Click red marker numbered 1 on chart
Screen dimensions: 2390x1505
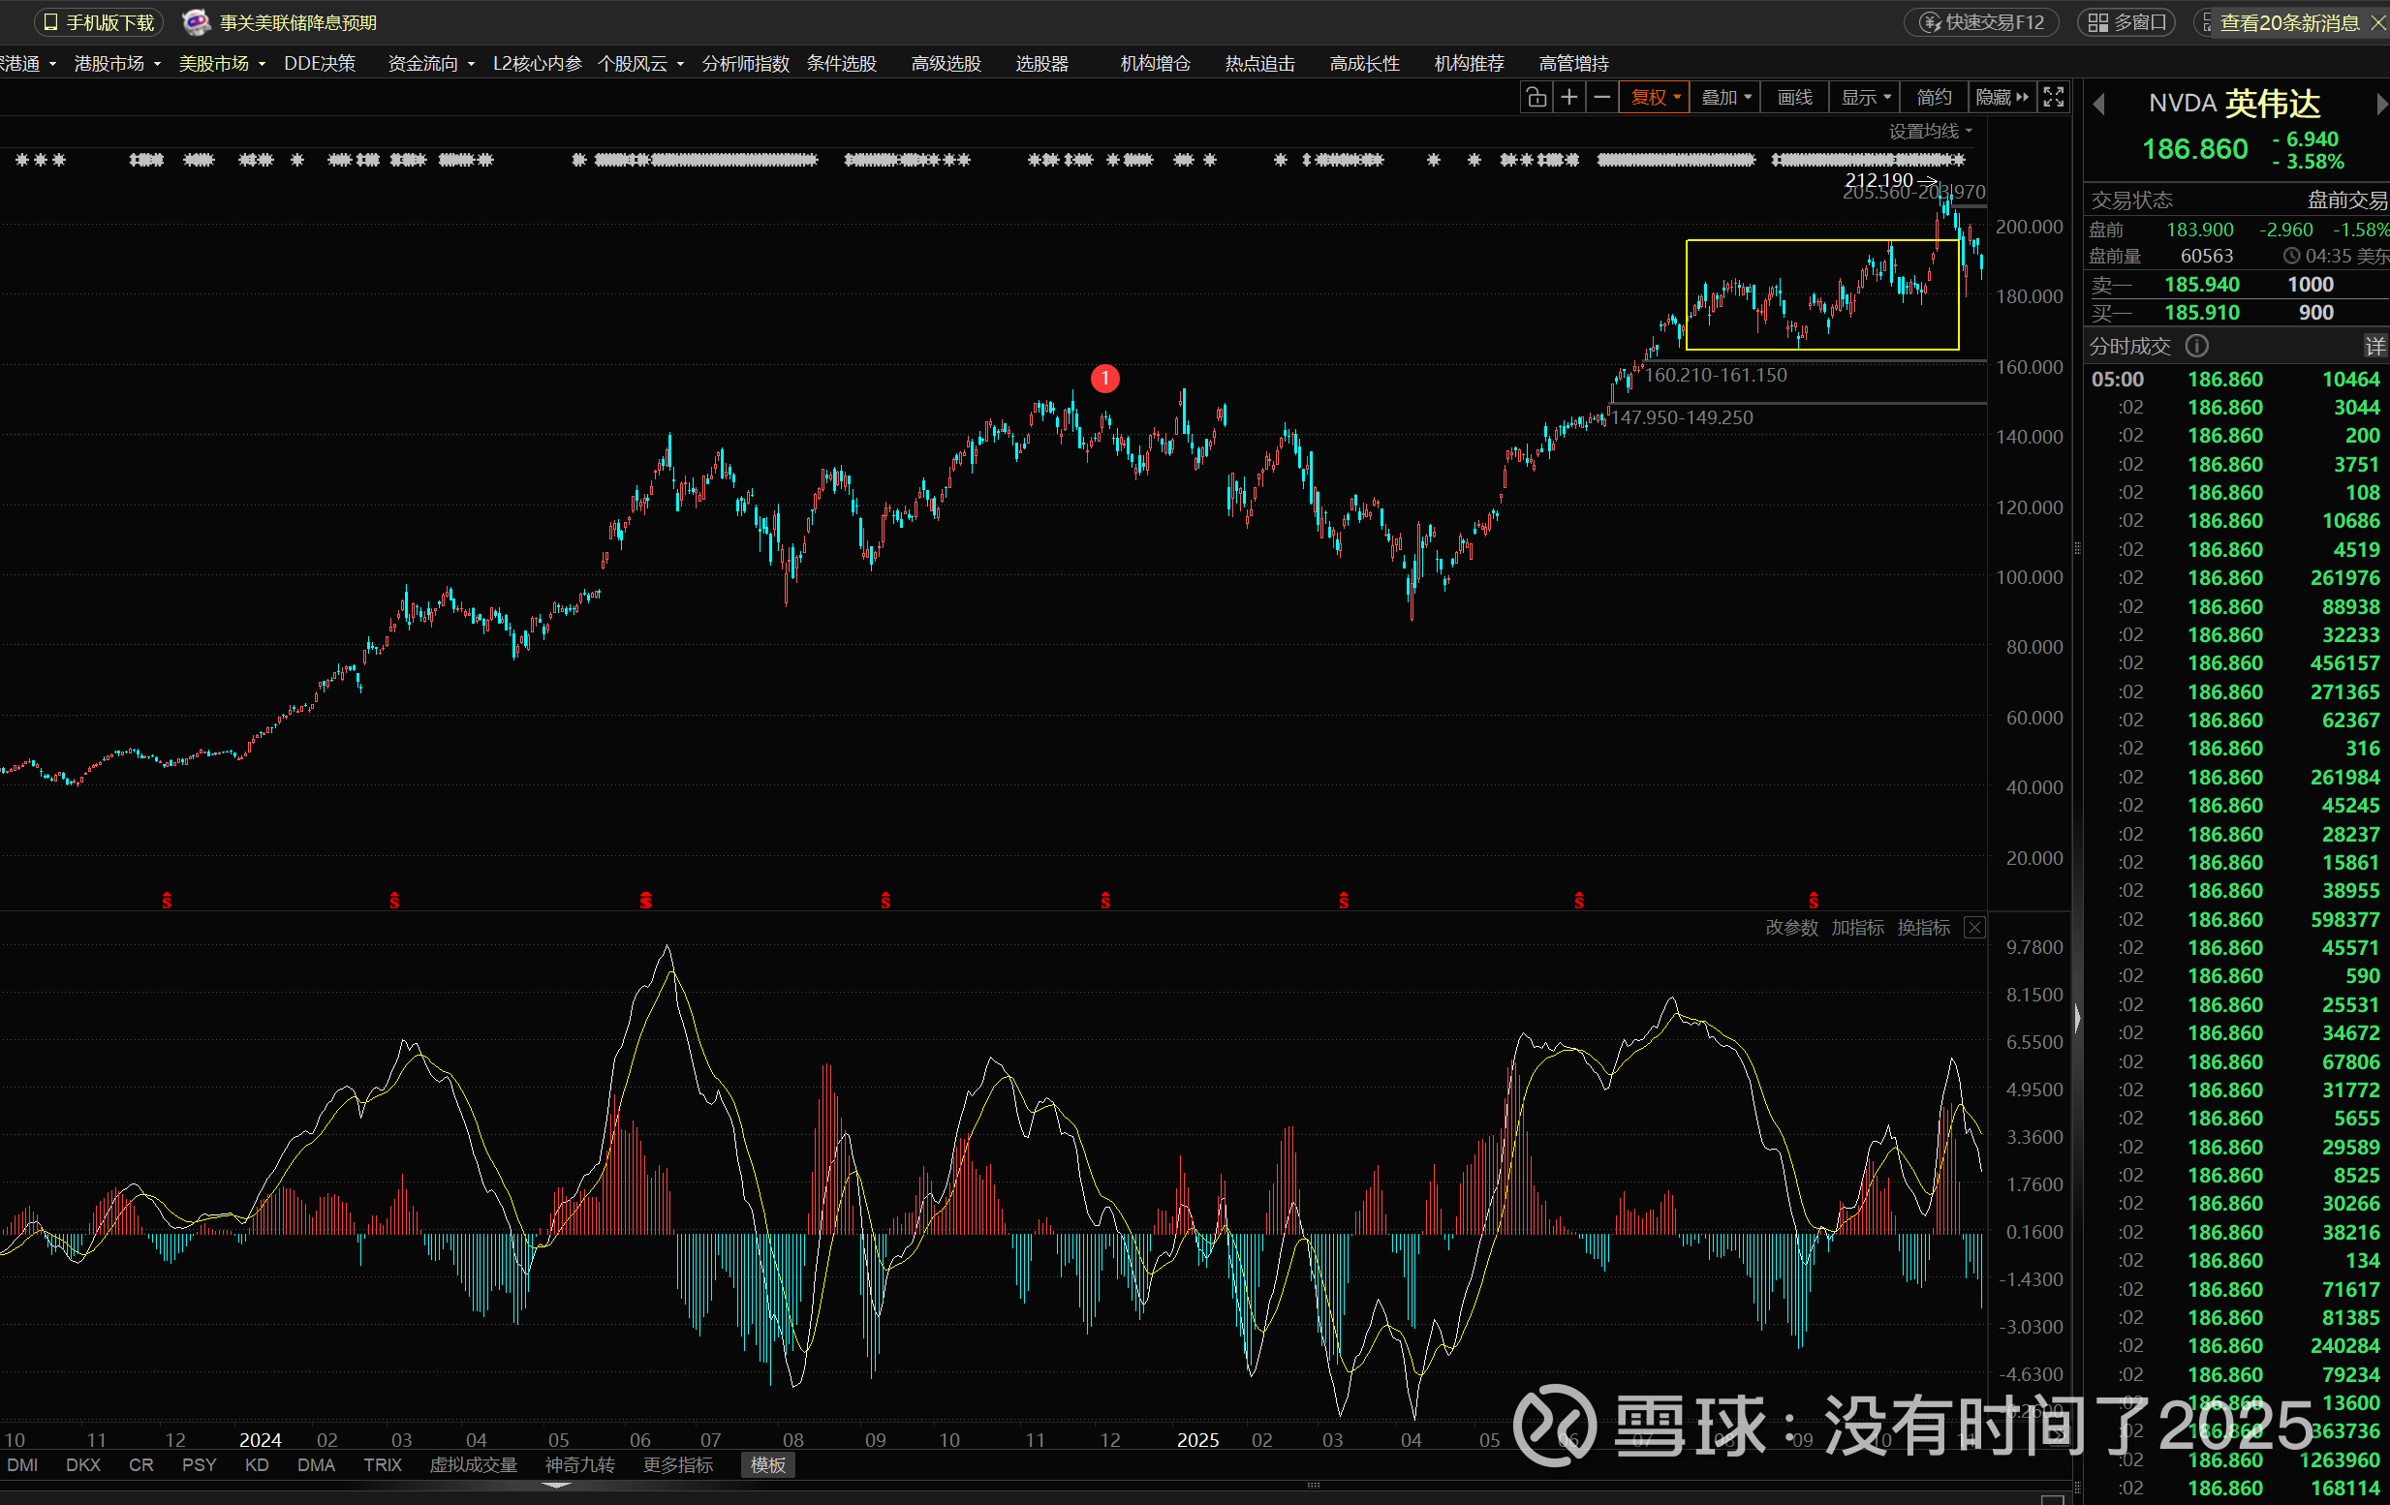click(x=1104, y=378)
